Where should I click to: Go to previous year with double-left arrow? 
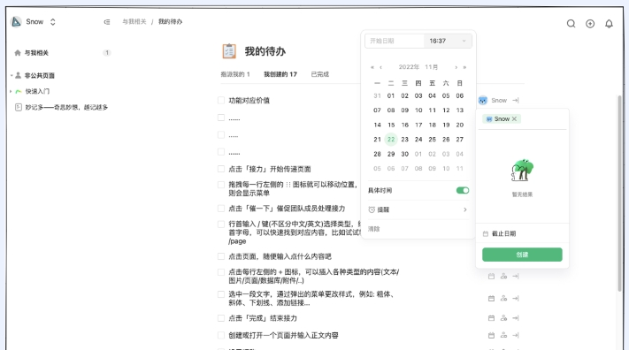(x=372, y=67)
